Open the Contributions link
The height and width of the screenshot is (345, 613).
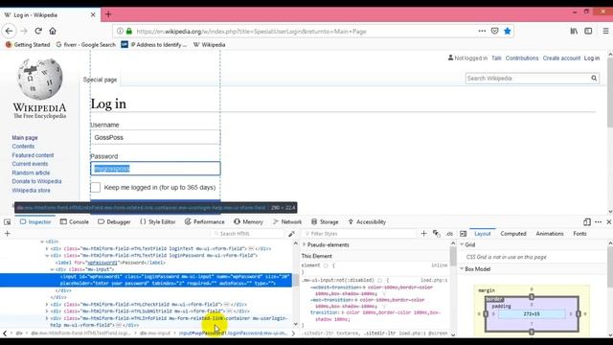[x=522, y=57]
